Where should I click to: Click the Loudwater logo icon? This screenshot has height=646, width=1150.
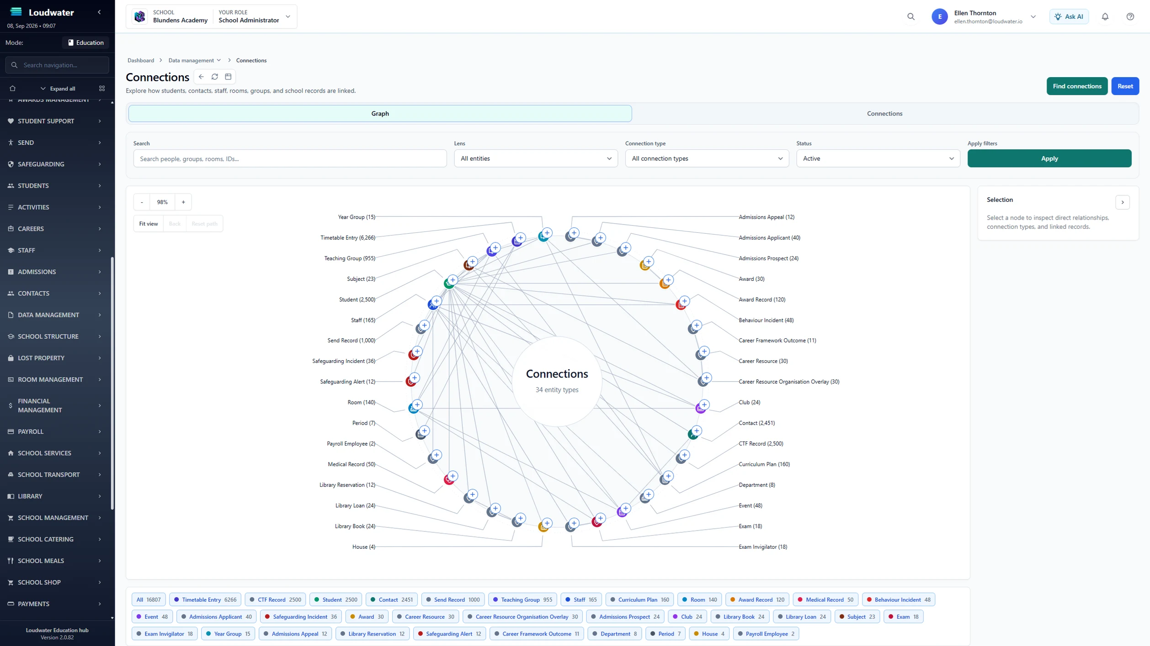click(x=16, y=12)
